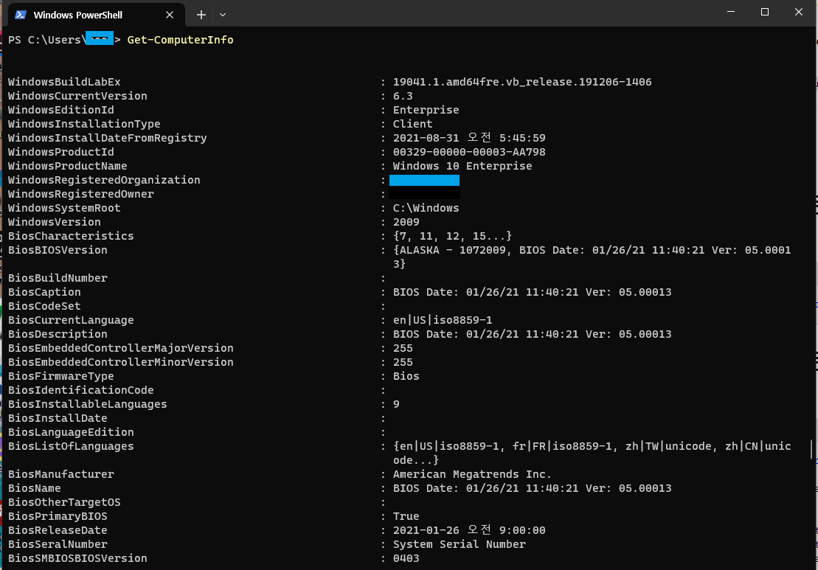The image size is (818, 570).
Task: Click the BiosLanguageEdition label
Action: tap(71, 432)
